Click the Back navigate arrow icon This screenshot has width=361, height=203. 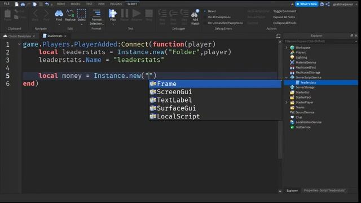35,14
